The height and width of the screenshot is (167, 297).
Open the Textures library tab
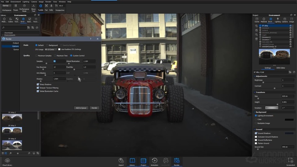[17, 20]
